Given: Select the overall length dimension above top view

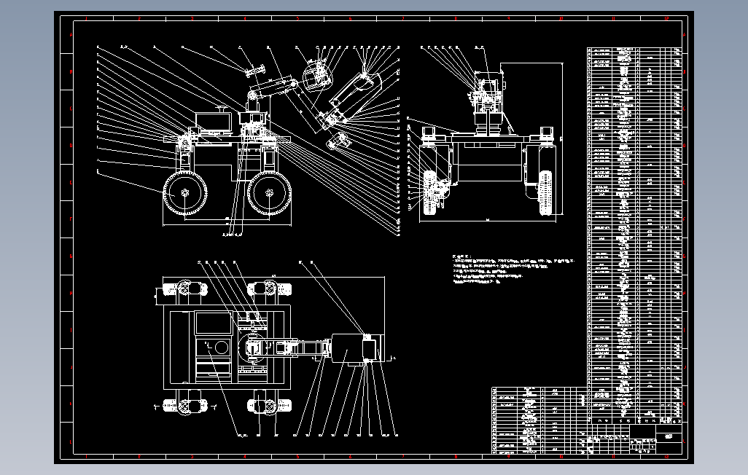Looking at the screenshot, I should [274, 277].
